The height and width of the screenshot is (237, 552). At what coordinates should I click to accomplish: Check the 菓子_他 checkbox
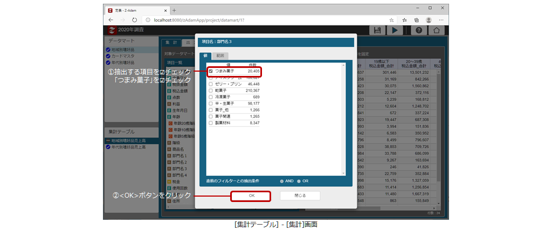(211, 110)
